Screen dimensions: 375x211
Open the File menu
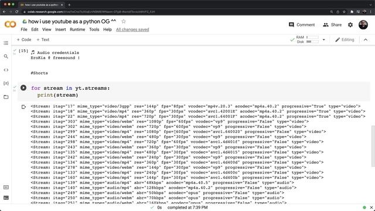click(x=24, y=29)
